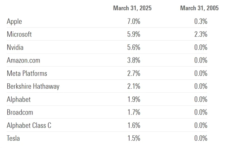Image resolution: width=233 pixels, height=148 pixels.
Task: Select Berkshire Hathaway's 2.1% value
Action: (133, 87)
